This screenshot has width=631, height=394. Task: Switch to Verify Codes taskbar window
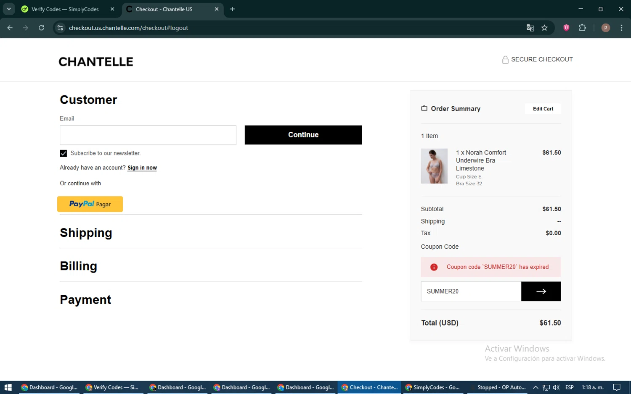tap(113, 387)
